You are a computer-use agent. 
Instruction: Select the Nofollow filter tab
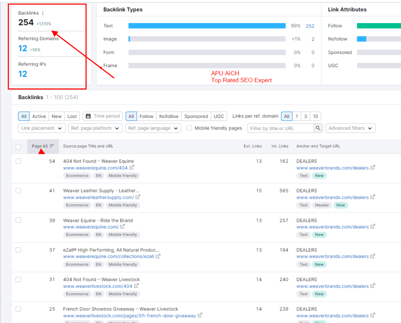pos(168,116)
